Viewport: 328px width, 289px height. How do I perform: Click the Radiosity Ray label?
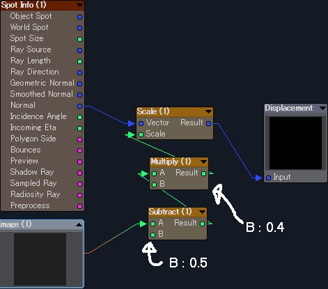click(x=36, y=194)
